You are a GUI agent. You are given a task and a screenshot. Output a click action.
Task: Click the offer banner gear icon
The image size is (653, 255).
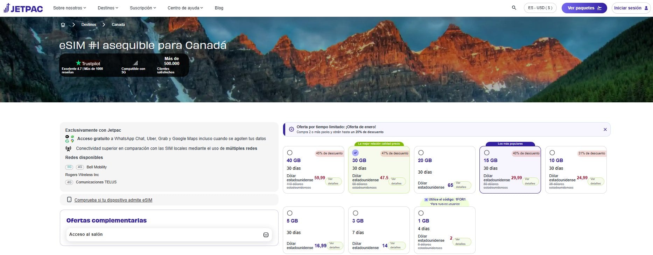tap(292, 130)
